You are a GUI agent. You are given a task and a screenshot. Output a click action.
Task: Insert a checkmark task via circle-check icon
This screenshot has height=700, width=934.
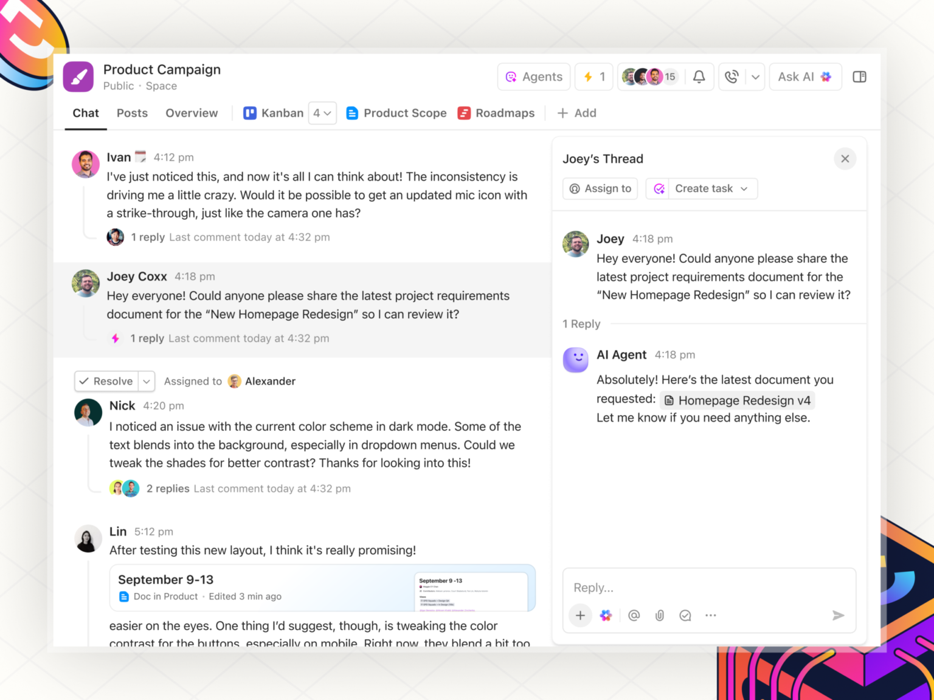coord(685,615)
